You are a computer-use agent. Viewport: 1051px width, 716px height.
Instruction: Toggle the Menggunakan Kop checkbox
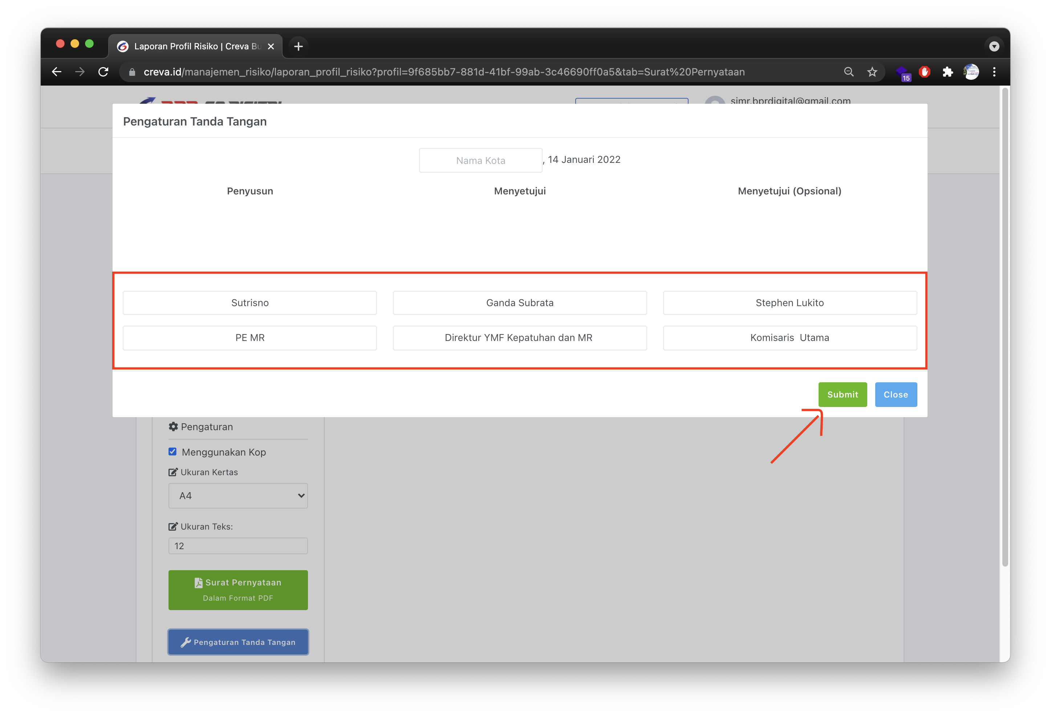click(172, 452)
